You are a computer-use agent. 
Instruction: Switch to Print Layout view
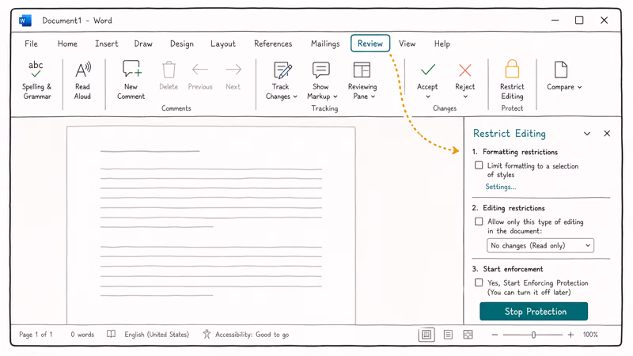click(426, 335)
